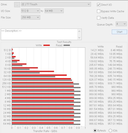Click the 64 KB write bar in chart
The image size is (128, 133).
coord(39,75)
